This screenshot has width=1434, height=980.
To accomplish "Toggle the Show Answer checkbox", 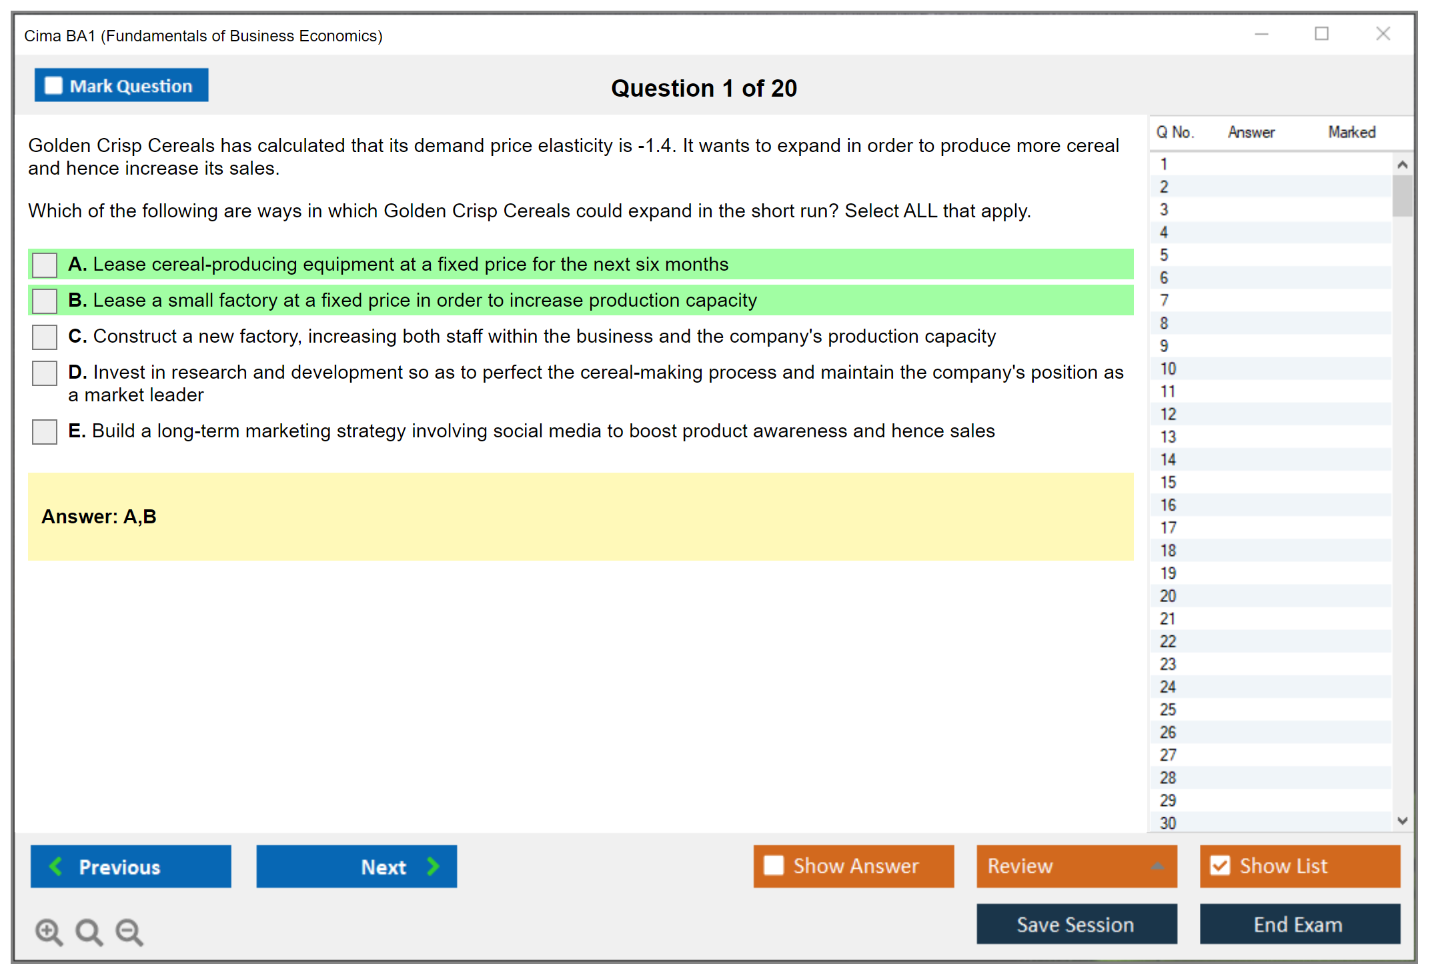I will pos(774,865).
